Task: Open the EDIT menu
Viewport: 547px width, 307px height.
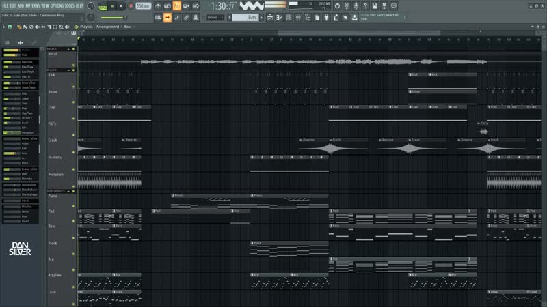Action: pos(13,5)
